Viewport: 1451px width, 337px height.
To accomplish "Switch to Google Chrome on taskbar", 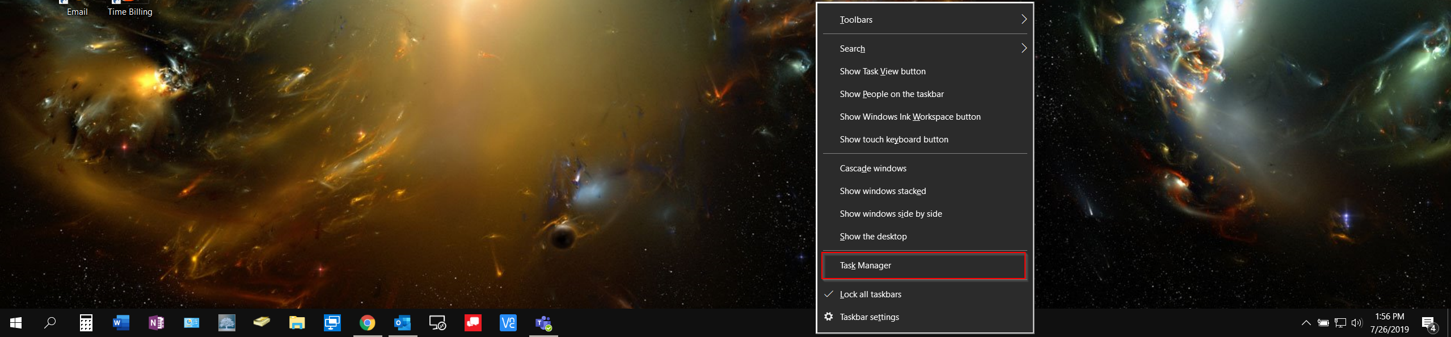I will (367, 323).
